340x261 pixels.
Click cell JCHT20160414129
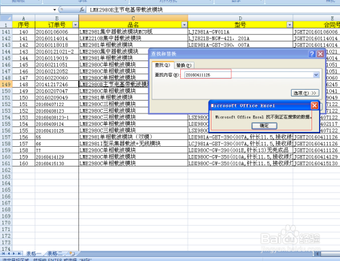tap(316, 157)
